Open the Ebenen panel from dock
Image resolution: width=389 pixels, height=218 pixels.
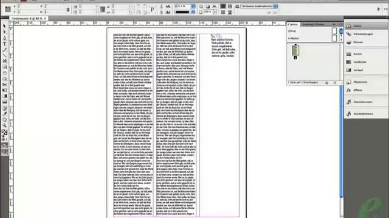[x=366, y=42]
